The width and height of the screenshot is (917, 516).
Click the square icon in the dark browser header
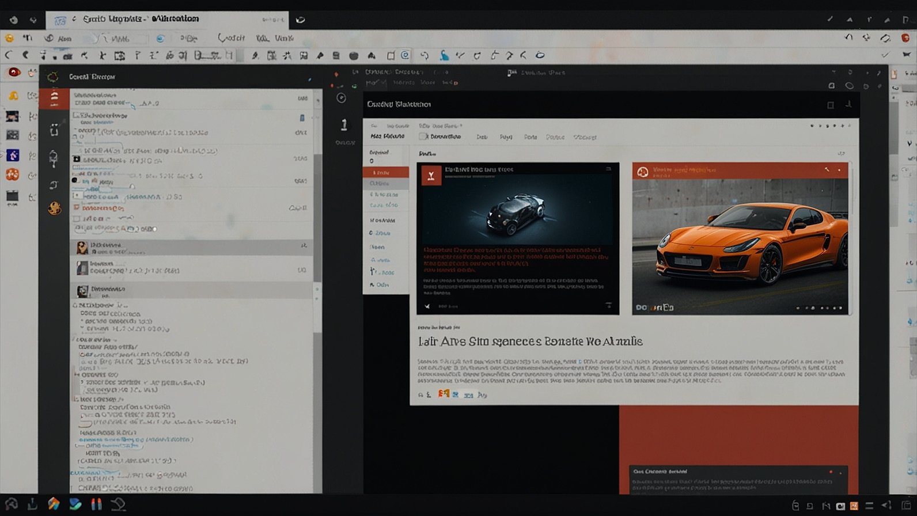[831, 105]
